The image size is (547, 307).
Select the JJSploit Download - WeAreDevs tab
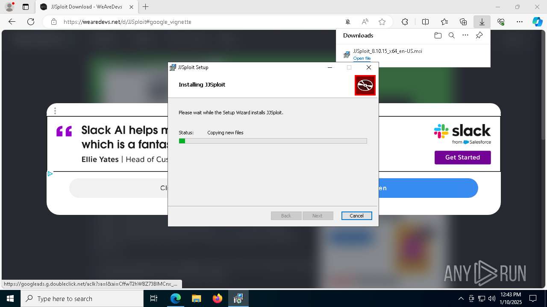[x=87, y=7]
